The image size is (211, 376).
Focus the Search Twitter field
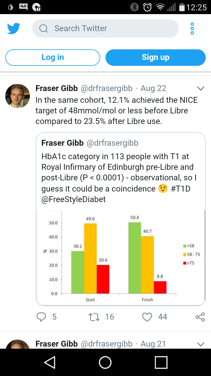point(105,28)
